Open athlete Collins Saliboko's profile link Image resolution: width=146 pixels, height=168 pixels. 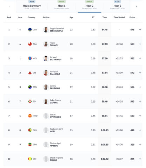tap(55, 87)
